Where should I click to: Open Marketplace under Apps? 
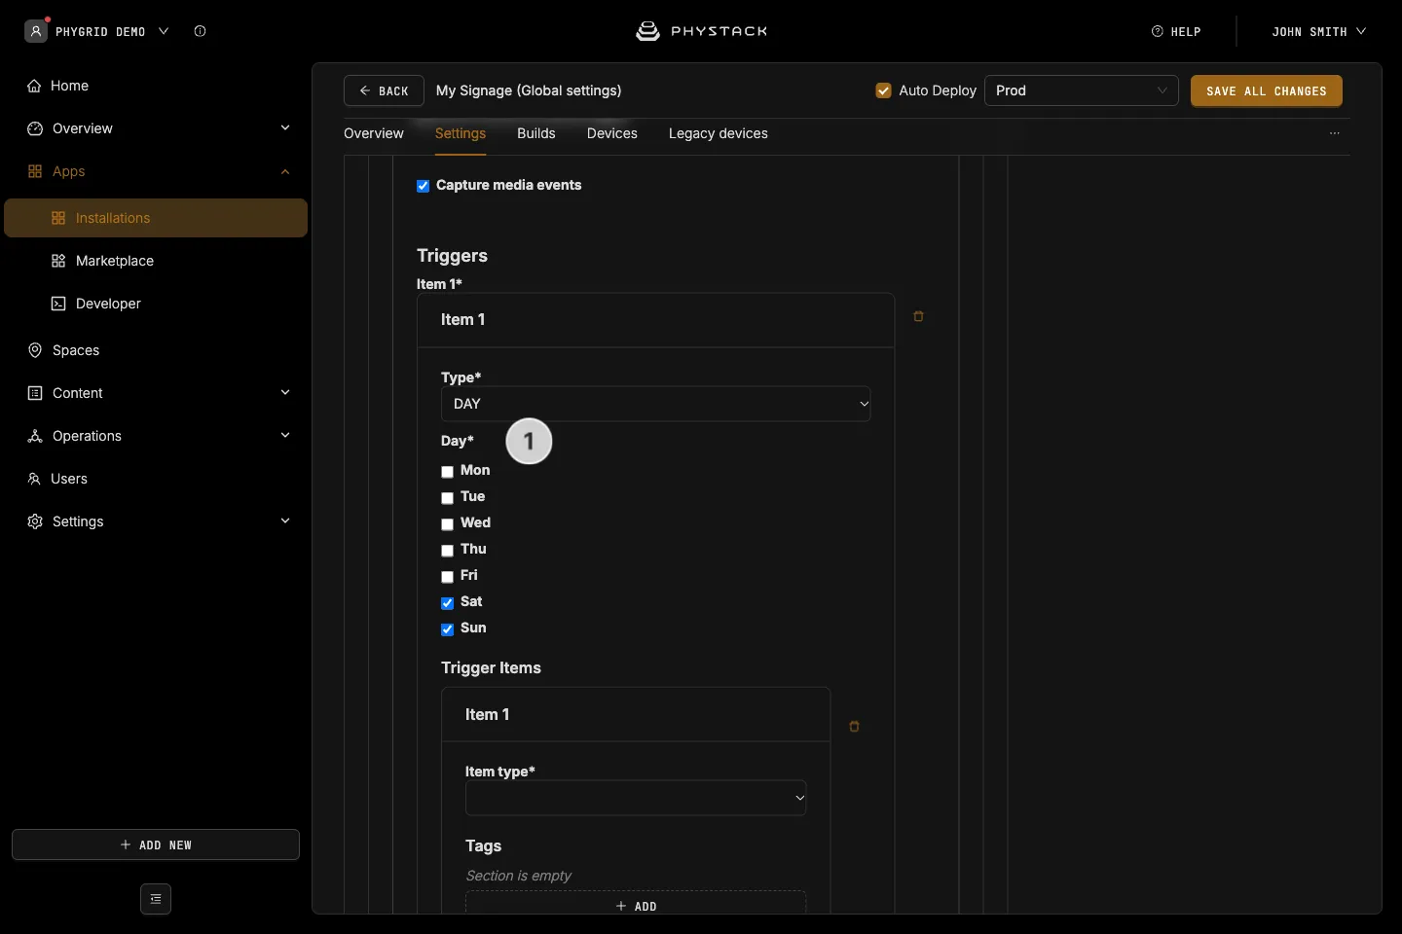click(x=156, y=261)
